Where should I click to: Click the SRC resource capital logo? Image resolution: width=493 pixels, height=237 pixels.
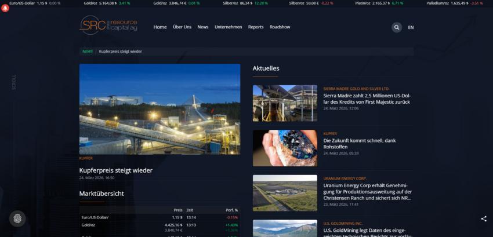108,25
